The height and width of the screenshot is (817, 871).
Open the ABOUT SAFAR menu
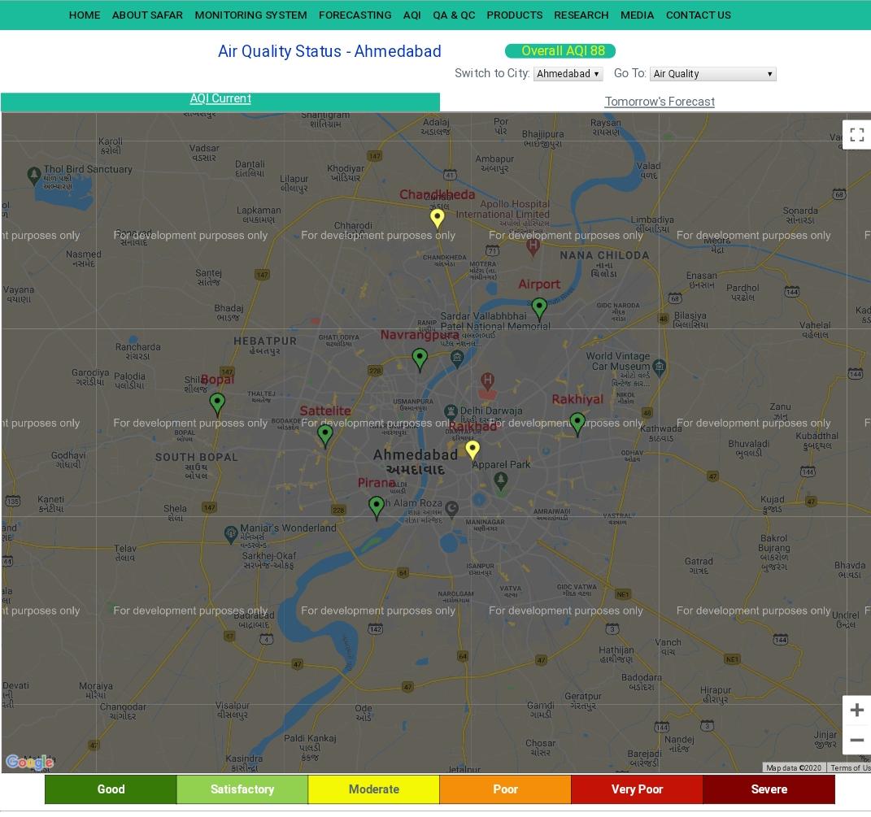(x=147, y=15)
